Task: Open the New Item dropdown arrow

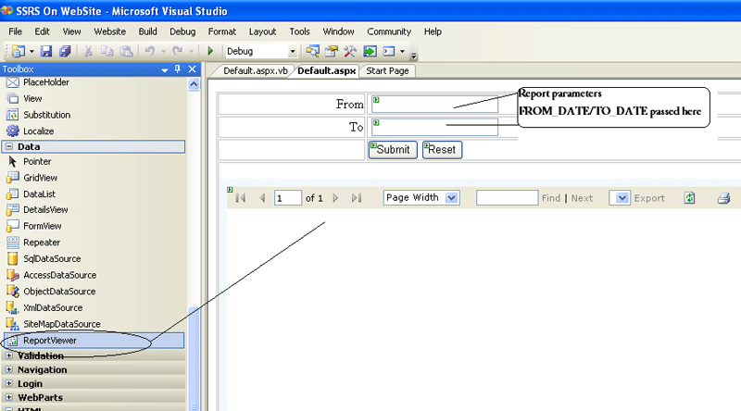Action: pos(31,51)
